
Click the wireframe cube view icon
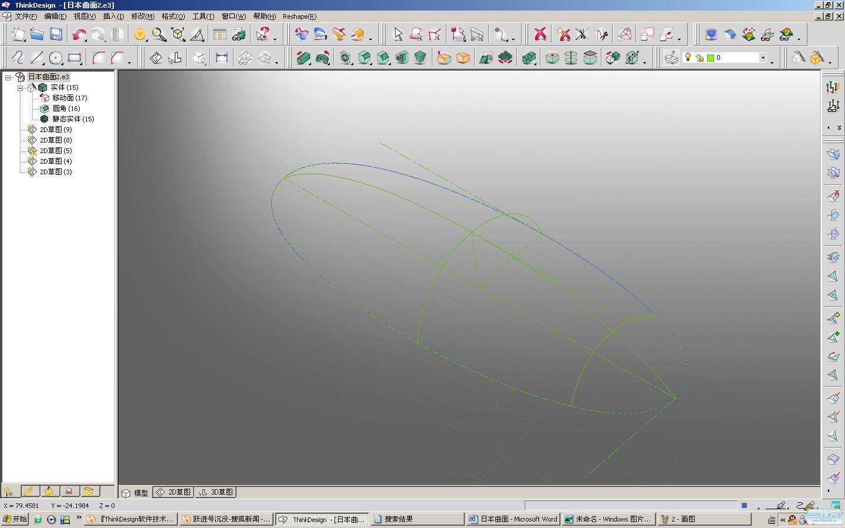click(x=178, y=35)
